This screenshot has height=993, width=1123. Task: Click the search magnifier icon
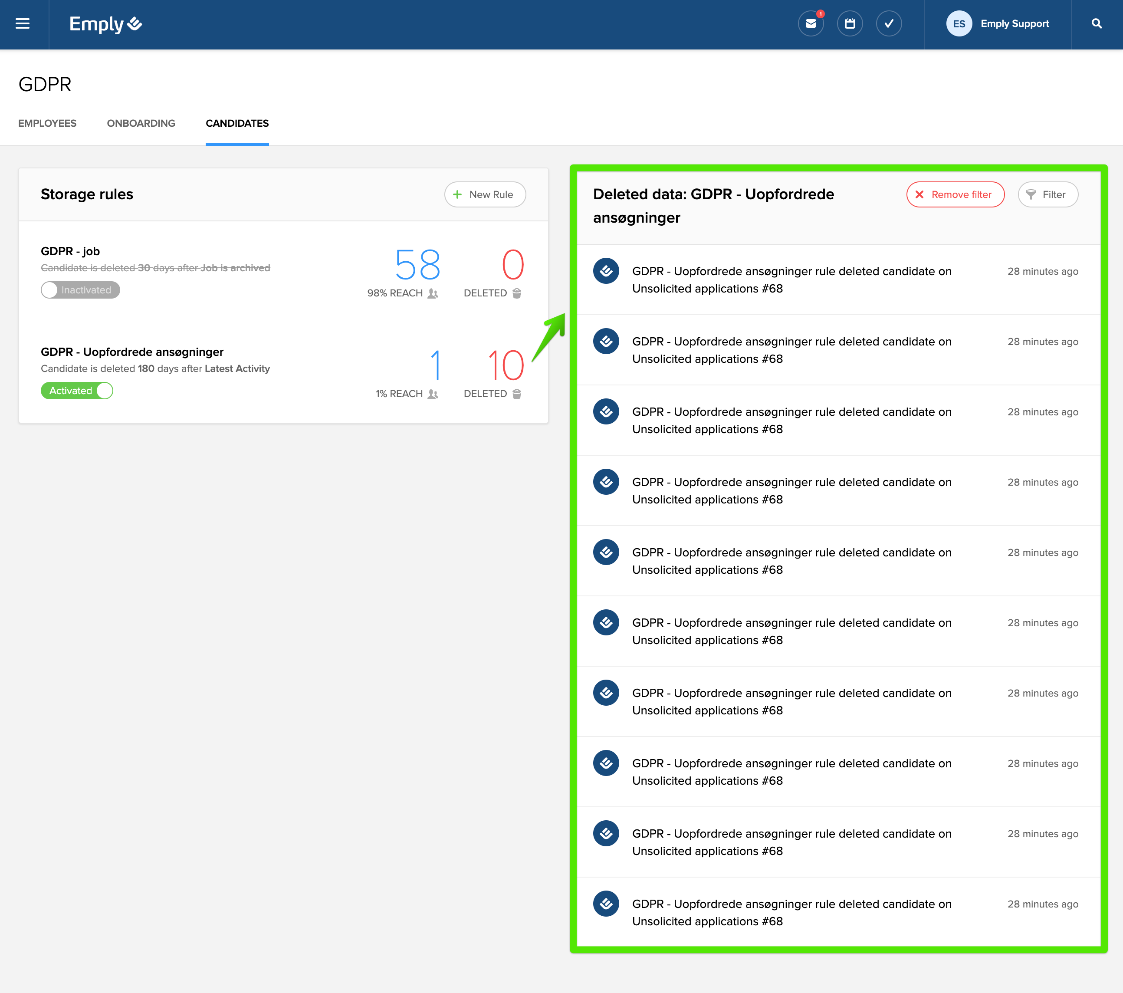1096,23
